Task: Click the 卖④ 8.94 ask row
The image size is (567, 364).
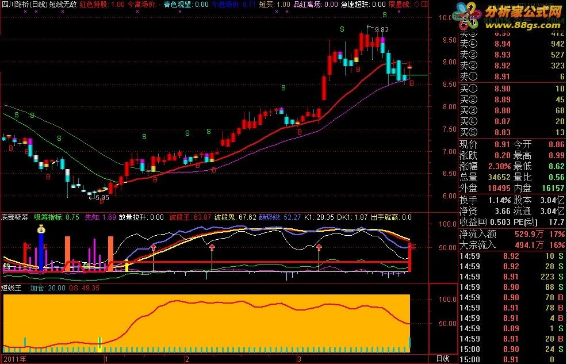Action: (512, 44)
